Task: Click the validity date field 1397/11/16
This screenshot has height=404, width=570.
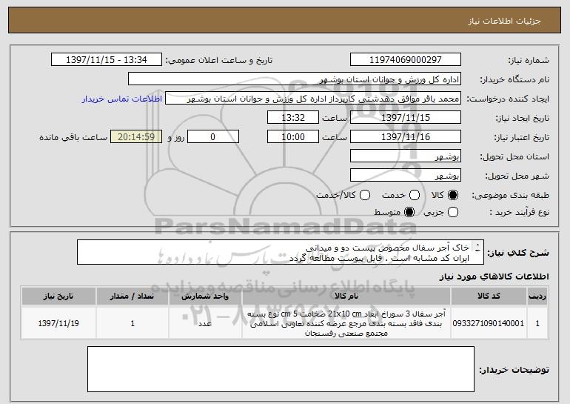Action: click(406, 137)
